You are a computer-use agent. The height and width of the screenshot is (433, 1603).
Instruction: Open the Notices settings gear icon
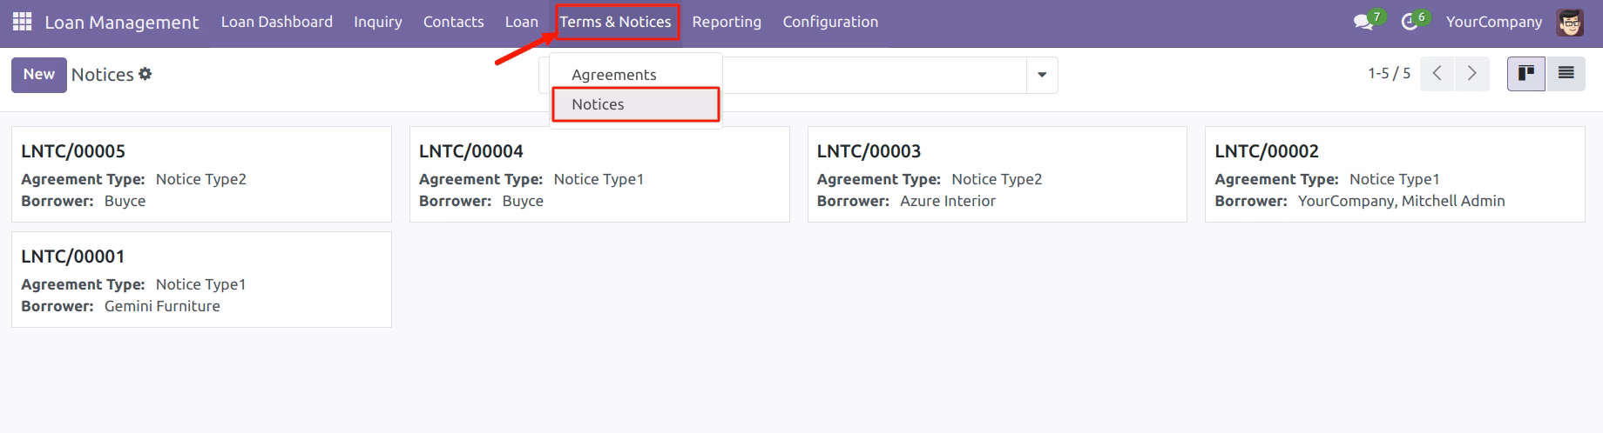click(145, 74)
